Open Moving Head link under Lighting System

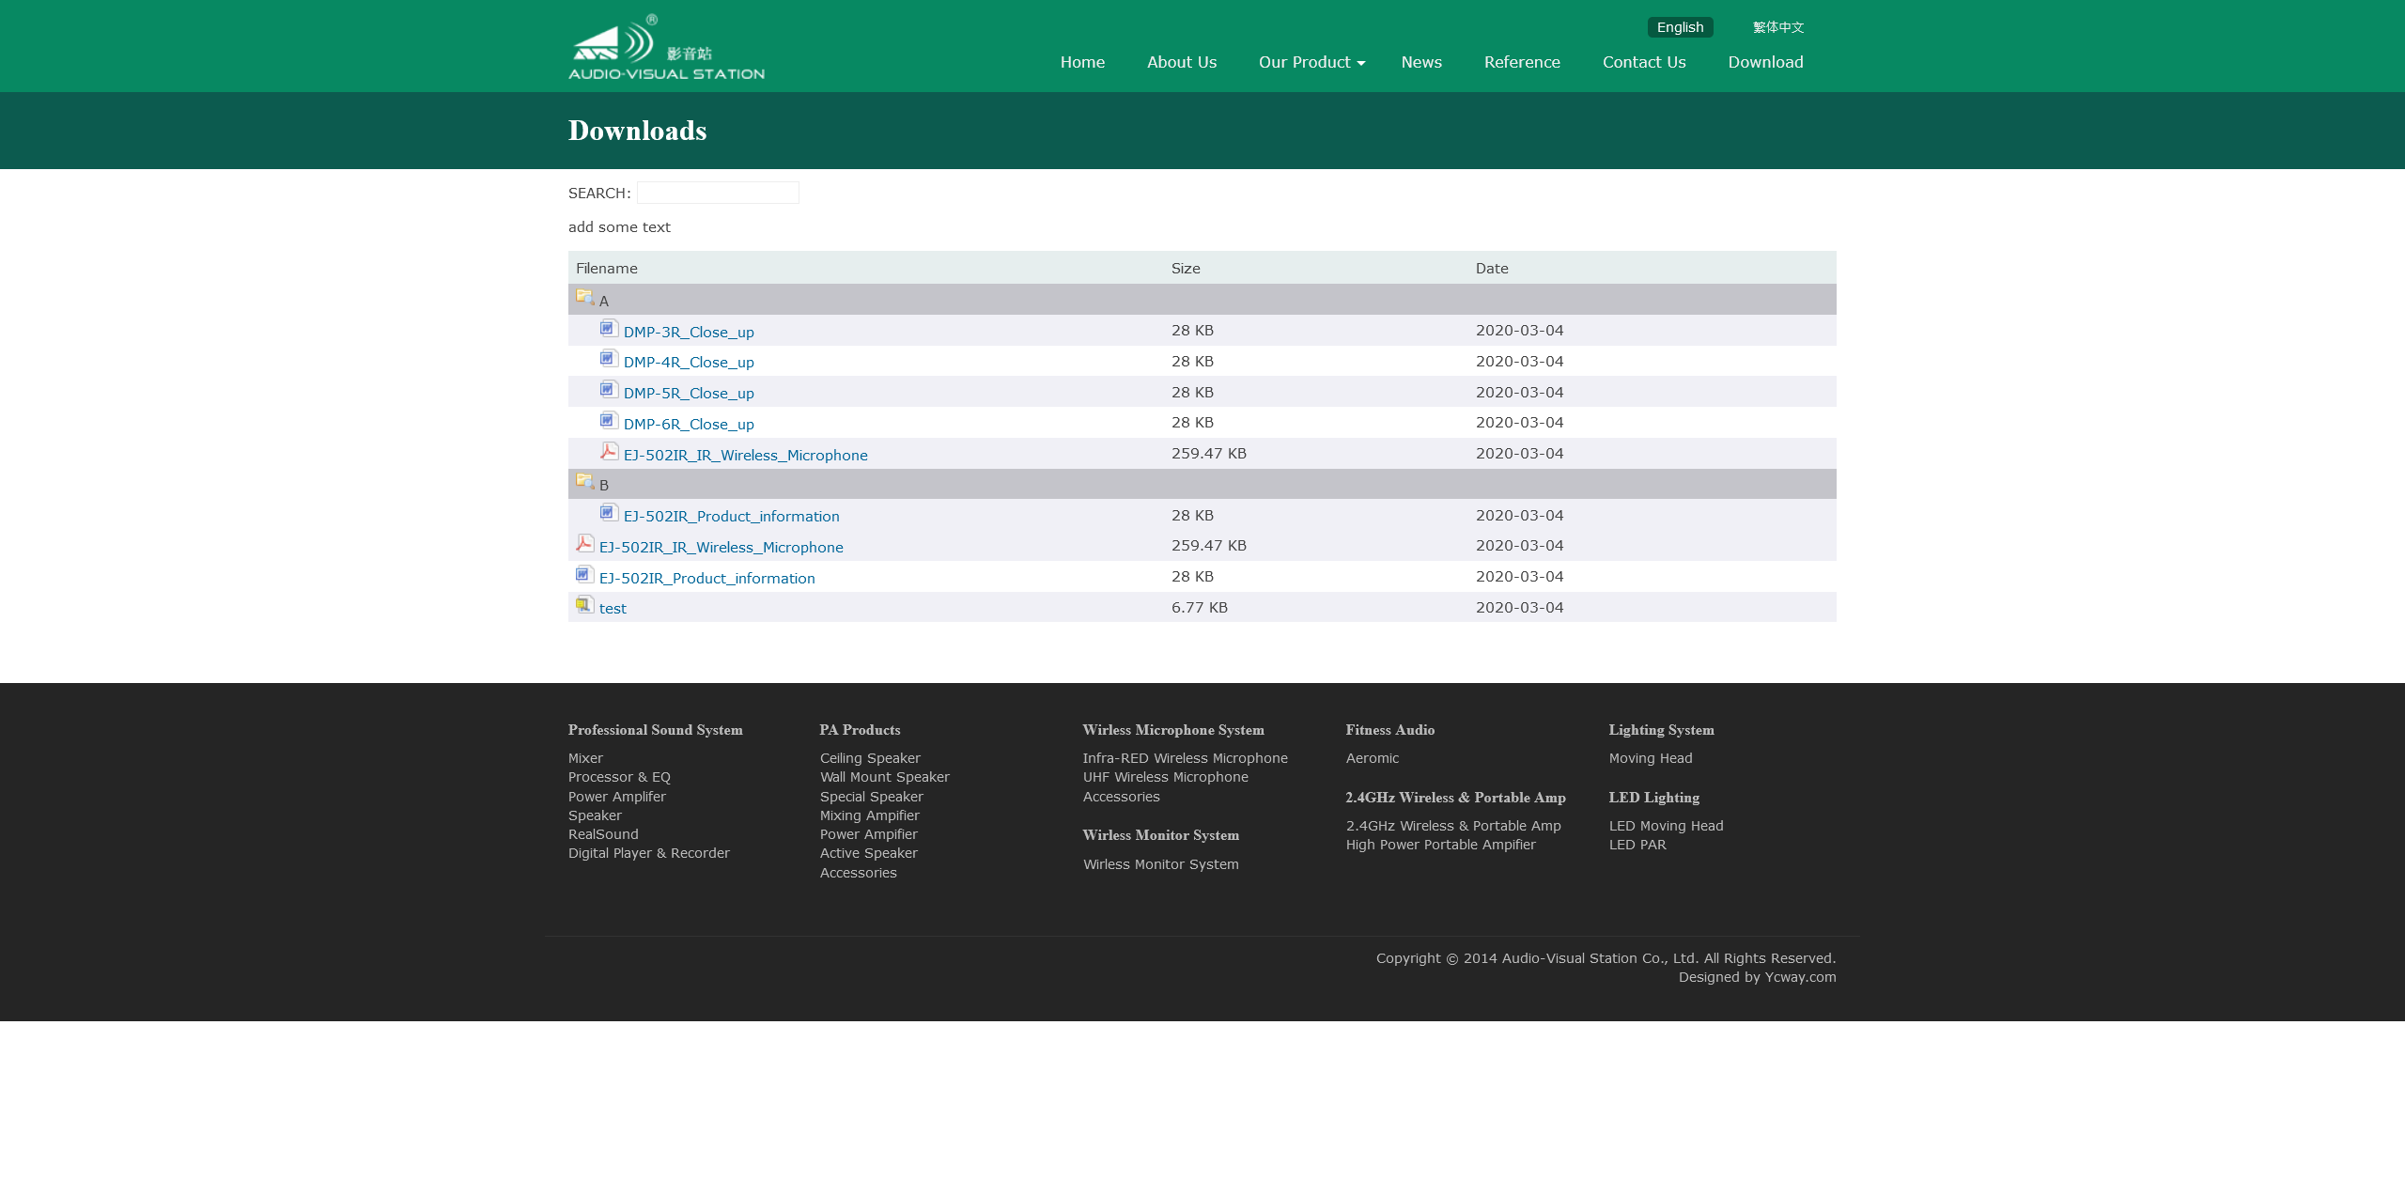[1650, 758]
